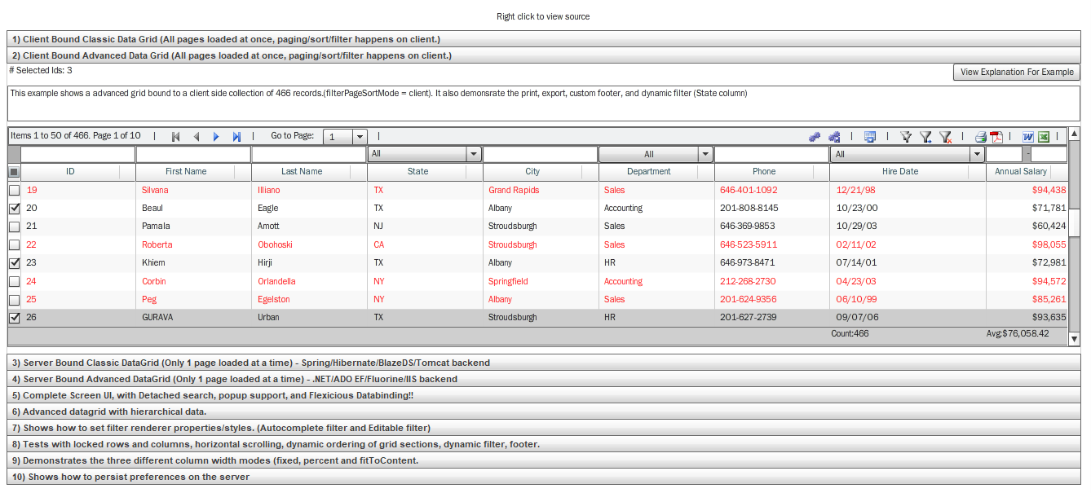Go to the previous page arrow
The width and height of the screenshot is (1091, 493).
click(197, 137)
